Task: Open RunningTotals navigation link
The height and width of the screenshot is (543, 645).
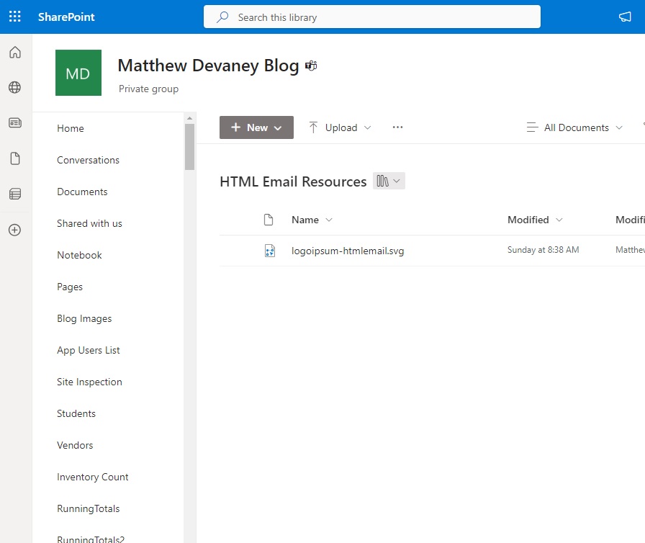Action: coord(89,508)
